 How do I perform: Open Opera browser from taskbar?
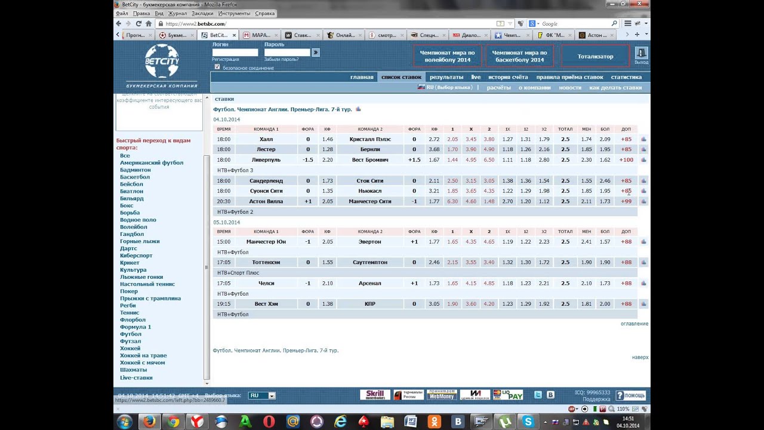(269, 422)
